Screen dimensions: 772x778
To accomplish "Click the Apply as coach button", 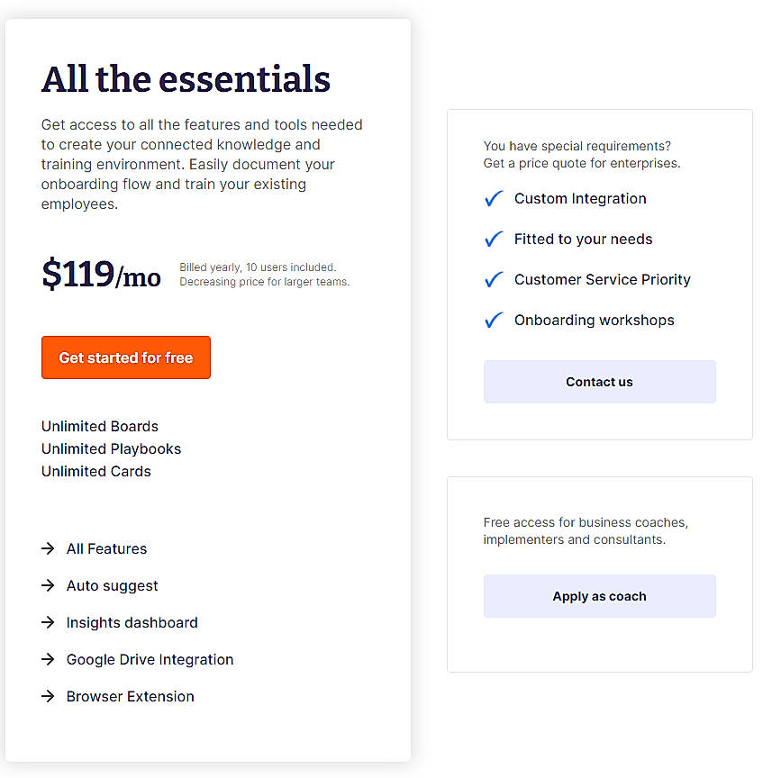I will (x=599, y=596).
